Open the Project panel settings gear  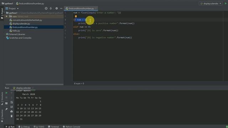[x=57, y=9]
